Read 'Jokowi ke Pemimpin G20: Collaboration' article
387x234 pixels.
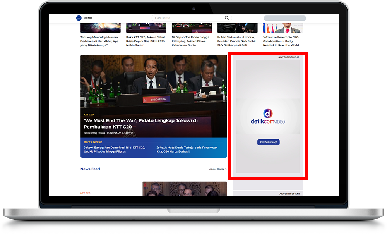click(x=281, y=41)
